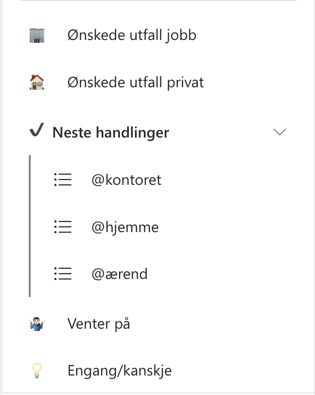Screen dimensions: 315x395
Task: Click the office building icon
Action: pos(37,35)
